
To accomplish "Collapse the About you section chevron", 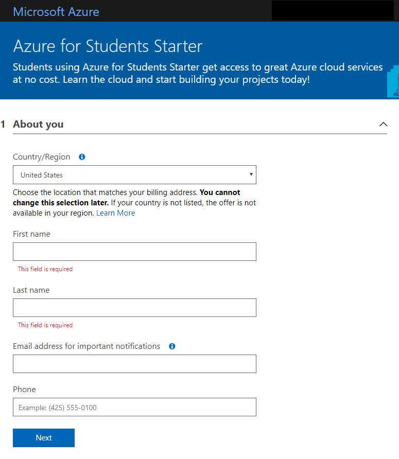I will pos(383,124).
